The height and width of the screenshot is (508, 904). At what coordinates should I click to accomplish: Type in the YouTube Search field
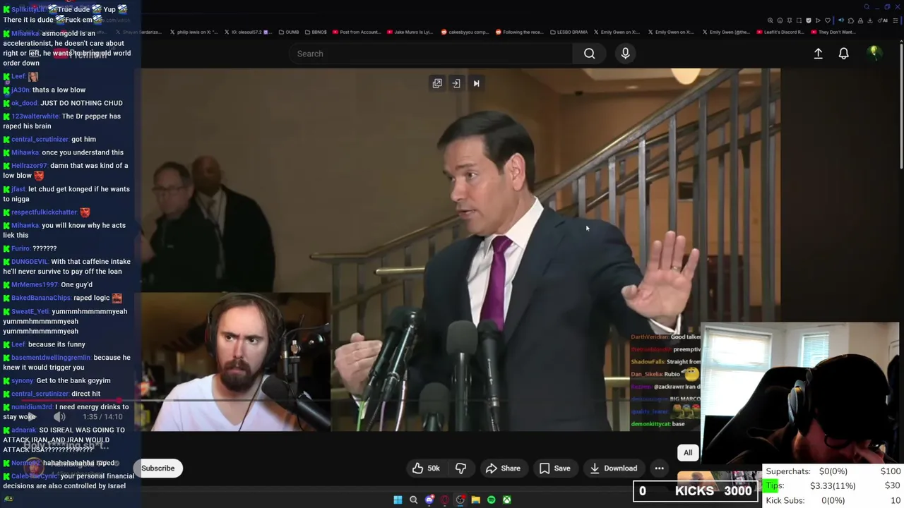pos(431,54)
